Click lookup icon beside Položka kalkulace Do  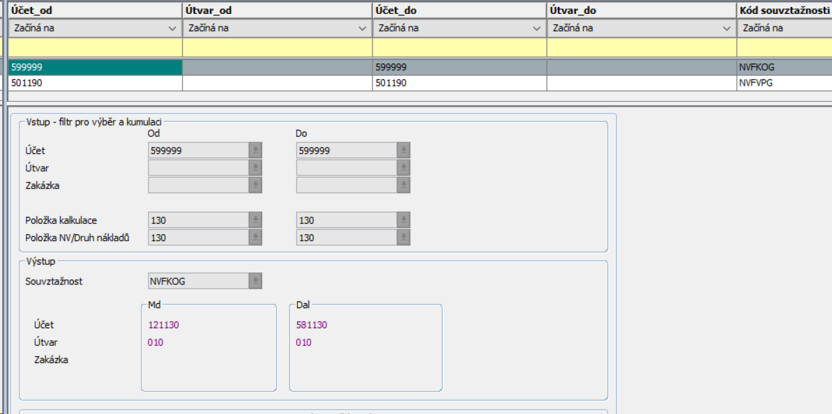(x=404, y=220)
